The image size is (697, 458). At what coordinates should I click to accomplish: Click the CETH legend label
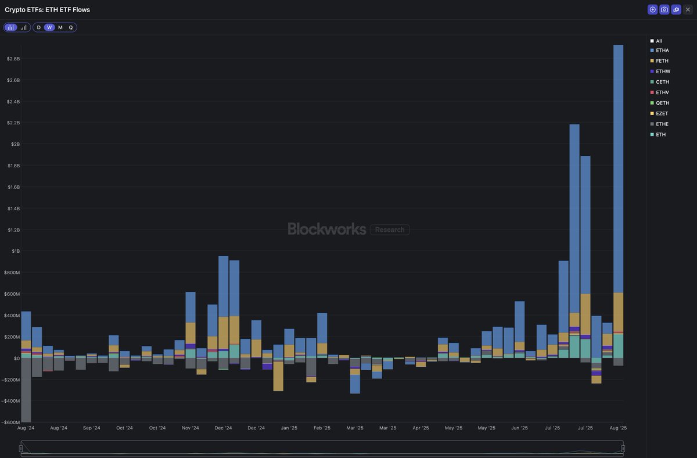(663, 81)
